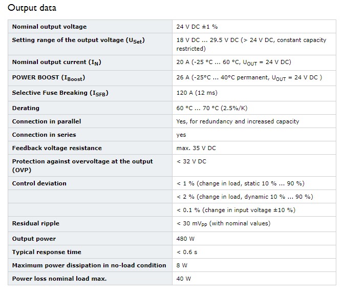The width and height of the screenshot is (344, 294).
Task: Select the Derating row label
Action: tap(26, 108)
